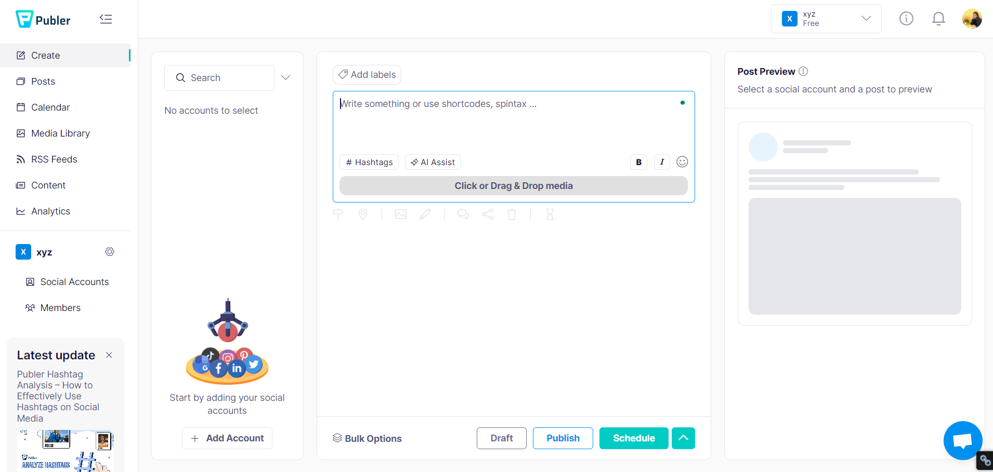Click the info icon in the top bar
The width and height of the screenshot is (993, 472).
click(x=906, y=19)
